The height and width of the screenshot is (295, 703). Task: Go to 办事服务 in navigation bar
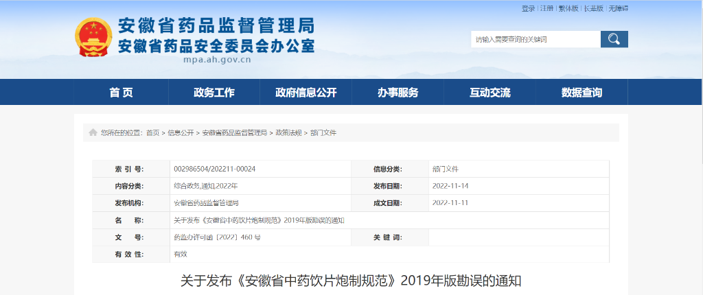pos(398,93)
